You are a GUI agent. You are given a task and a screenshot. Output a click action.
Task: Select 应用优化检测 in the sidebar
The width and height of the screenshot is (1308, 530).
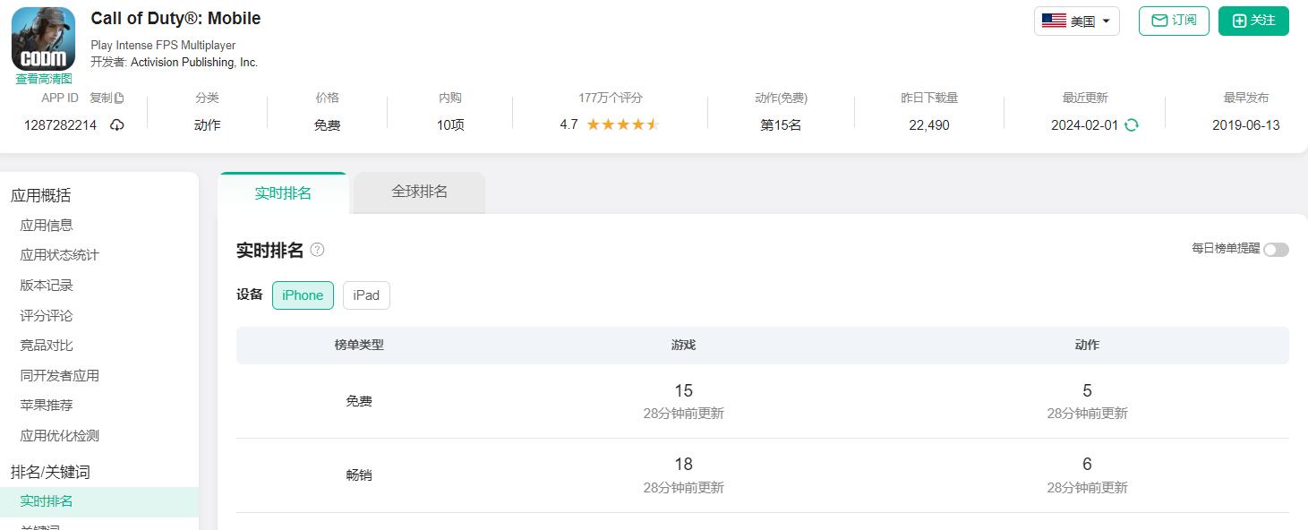point(60,436)
